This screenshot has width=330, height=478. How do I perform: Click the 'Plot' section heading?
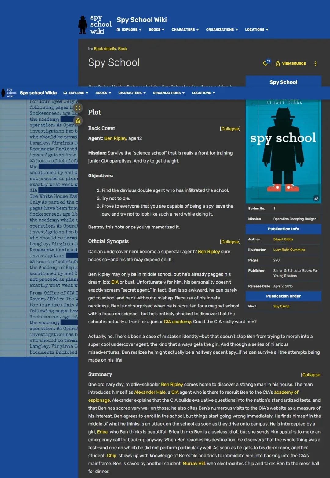tap(94, 112)
